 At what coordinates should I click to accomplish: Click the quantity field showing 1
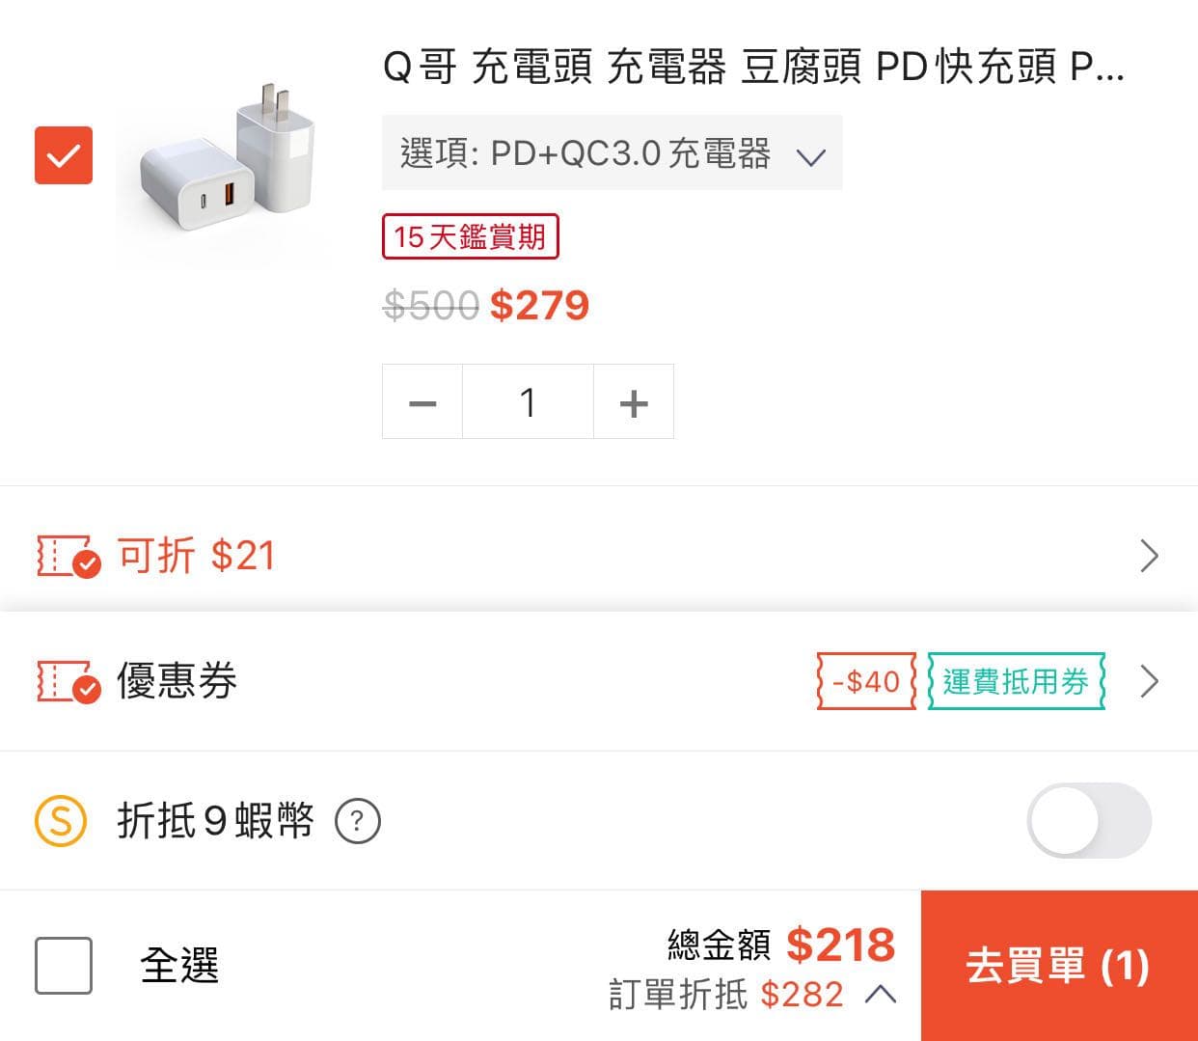point(528,401)
